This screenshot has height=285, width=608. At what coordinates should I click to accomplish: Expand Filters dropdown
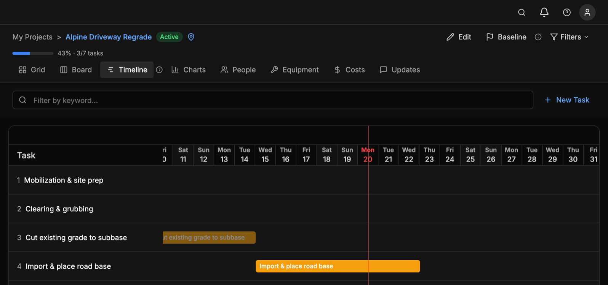[570, 37]
